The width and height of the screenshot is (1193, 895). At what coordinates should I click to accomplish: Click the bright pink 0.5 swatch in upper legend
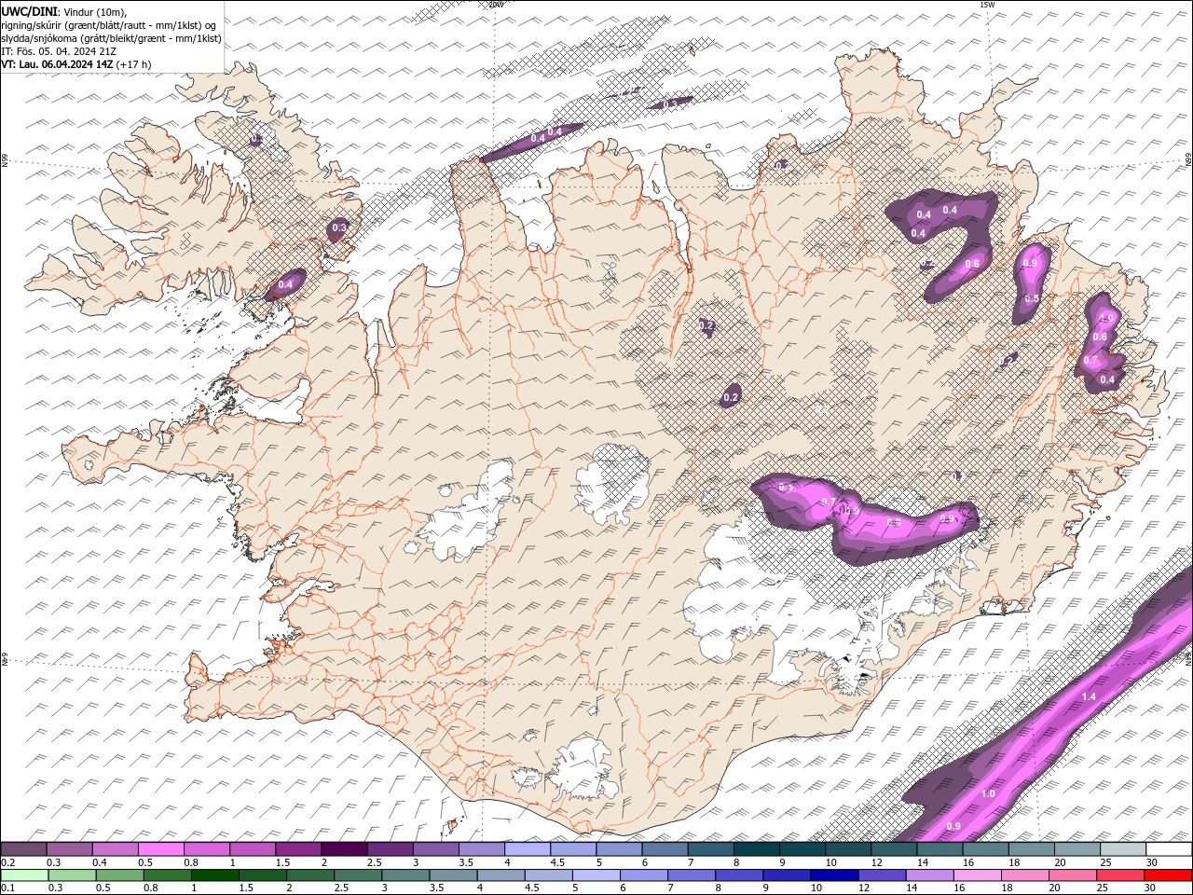(160, 849)
